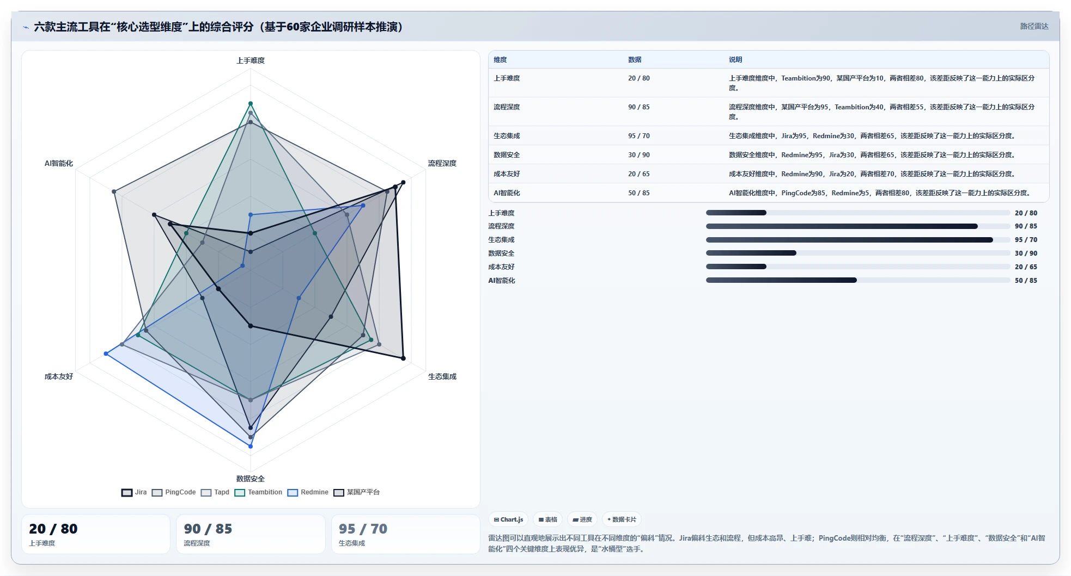The height and width of the screenshot is (576, 1071).
Task: Click the 50 / 85 value beside the progress bar
Action: [1026, 281]
